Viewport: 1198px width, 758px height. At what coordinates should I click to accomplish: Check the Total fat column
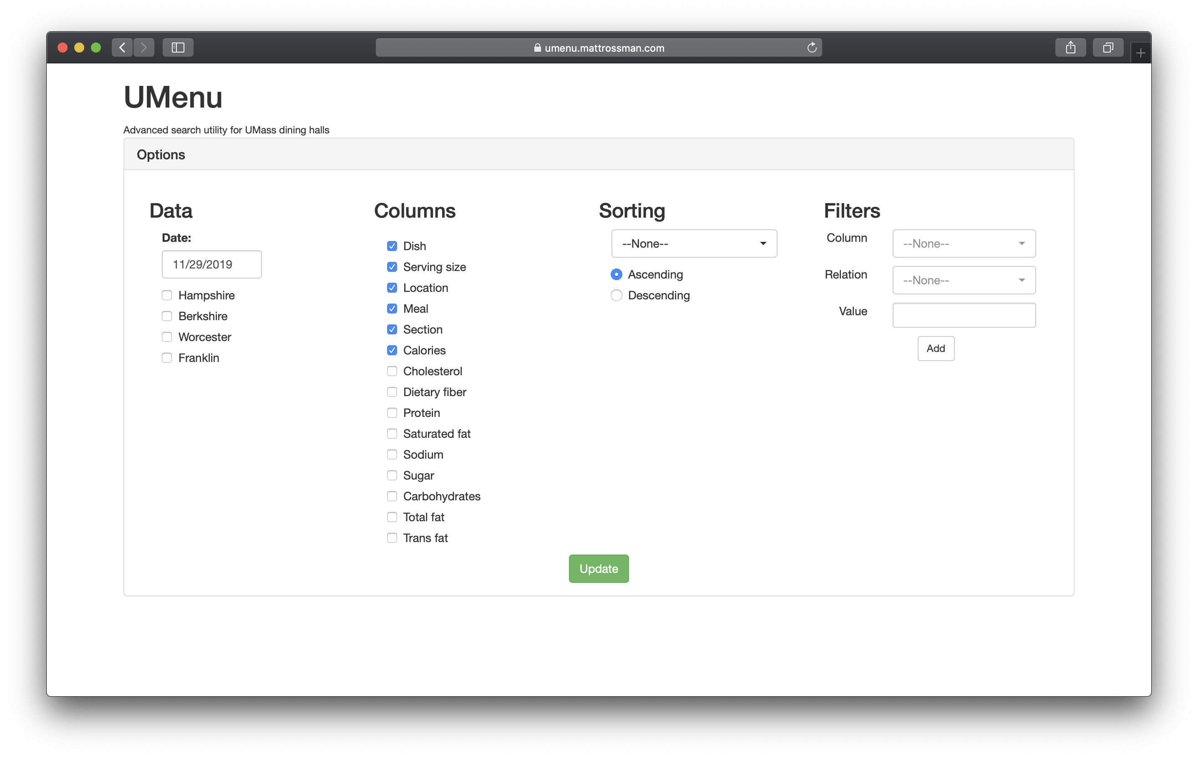click(392, 518)
